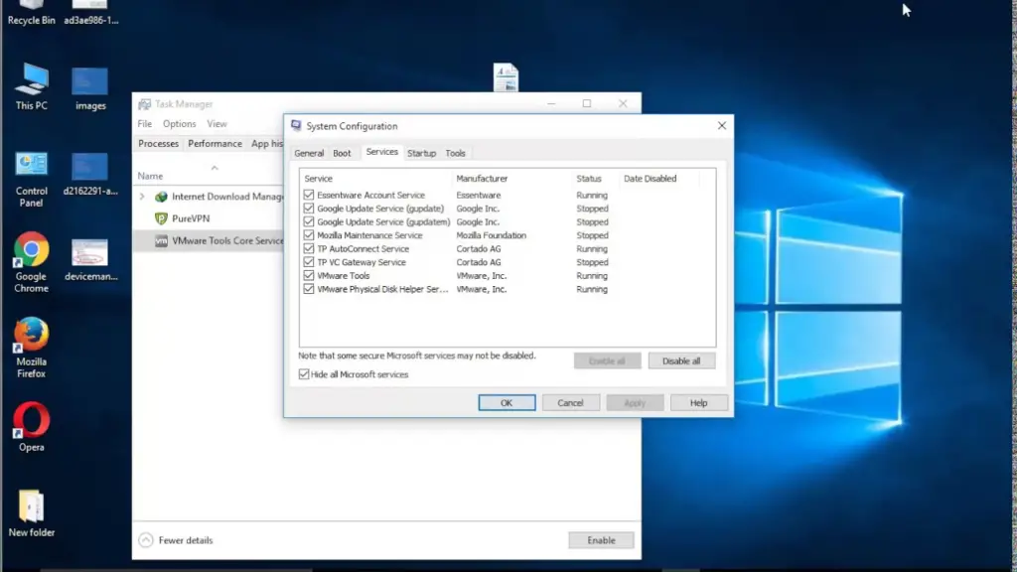Click the VMware Tools Core Service icon
This screenshot has width=1017, height=572.
coord(161,240)
